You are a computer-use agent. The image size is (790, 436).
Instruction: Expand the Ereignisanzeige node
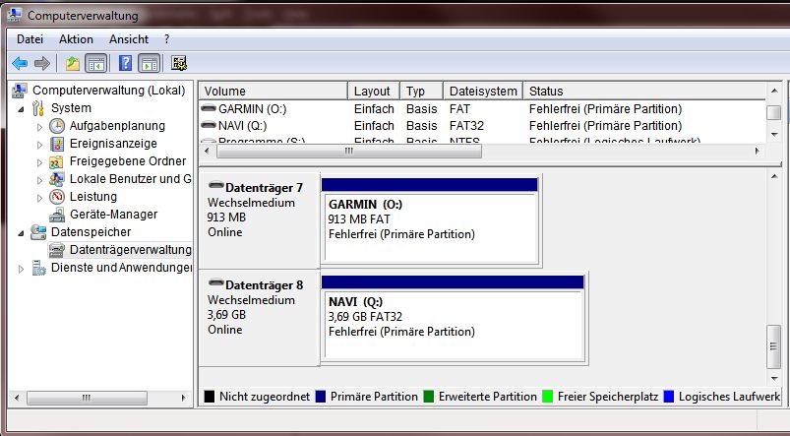[39, 145]
